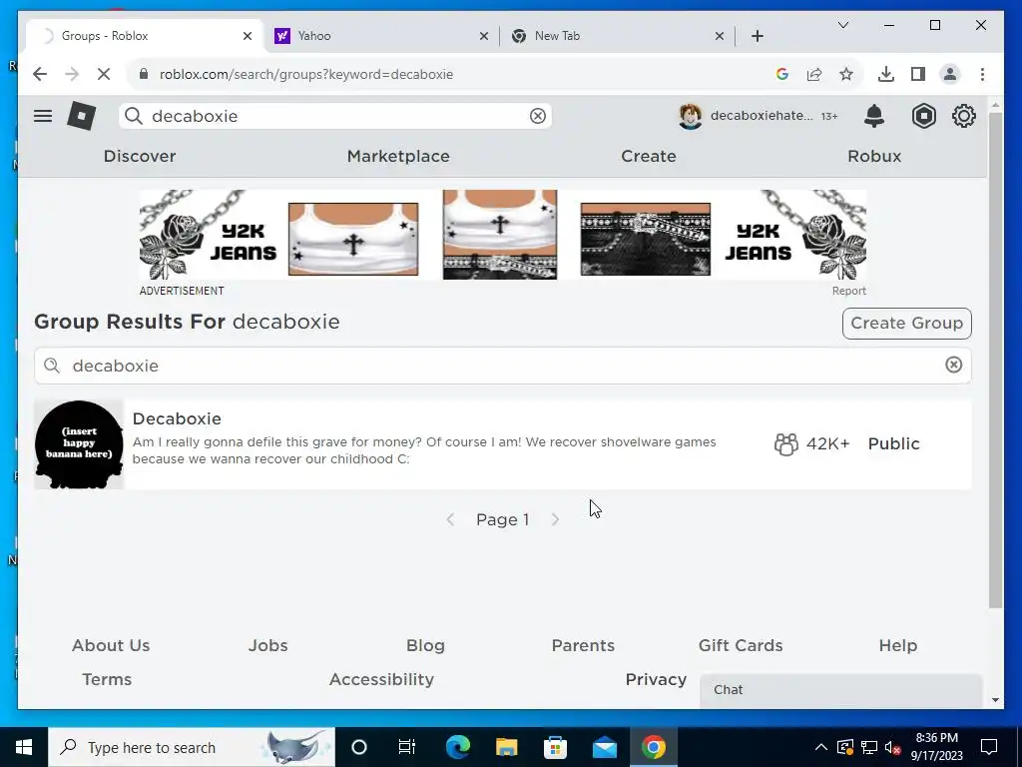Viewport: 1022px width, 767px height.
Task: Open the Discover menu item
Action: (140, 156)
